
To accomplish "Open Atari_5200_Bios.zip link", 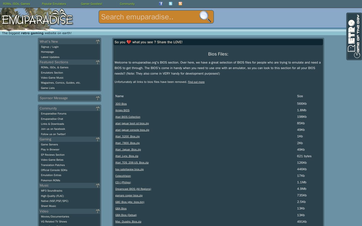I will 127,136.
